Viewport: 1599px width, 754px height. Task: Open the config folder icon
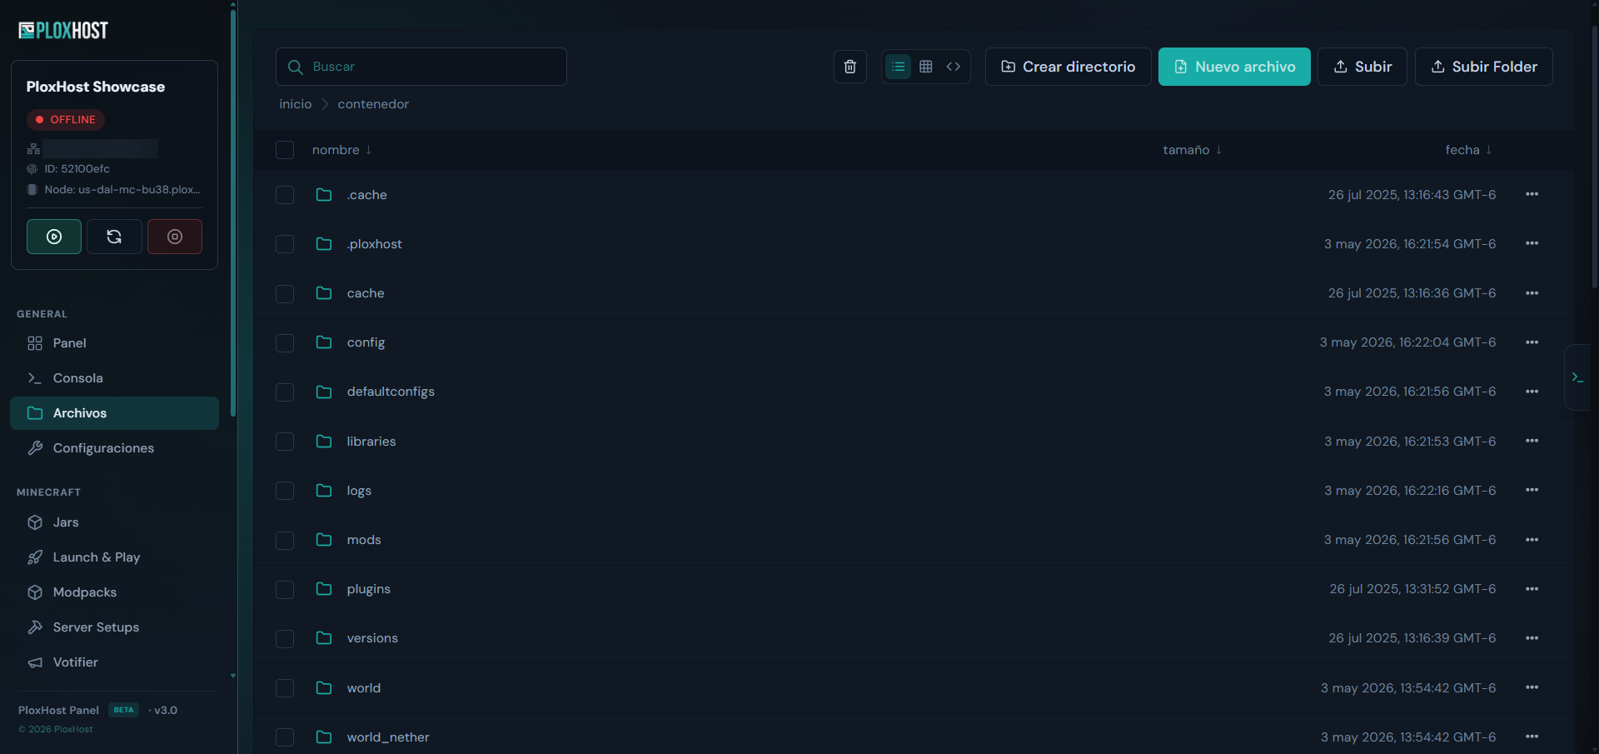pyautogui.click(x=324, y=342)
